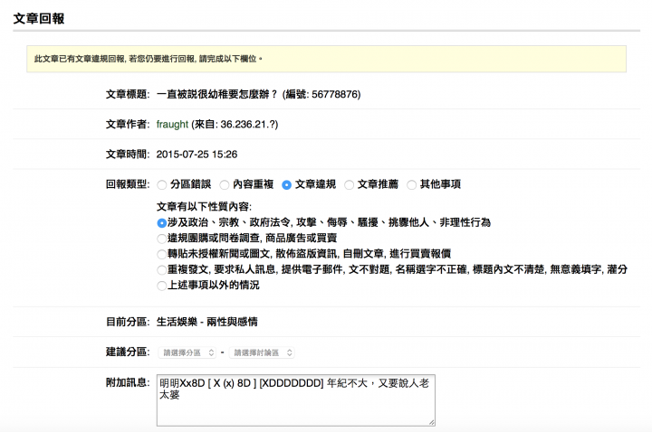Select the 文章違規 report type radio

pyautogui.click(x=286, y=184)
